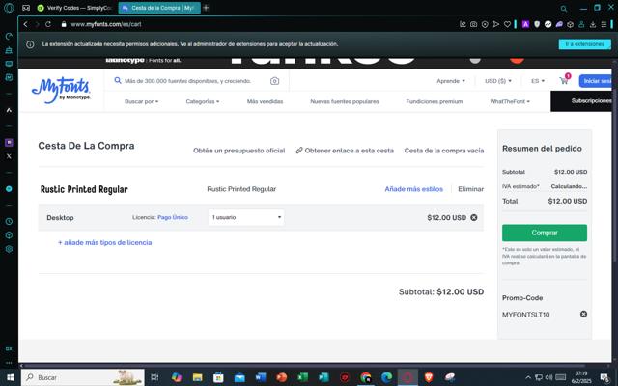Open the user count dropdown '1 usuario'
The width and height of the screenshot is (618, 386).
point(246,217)
